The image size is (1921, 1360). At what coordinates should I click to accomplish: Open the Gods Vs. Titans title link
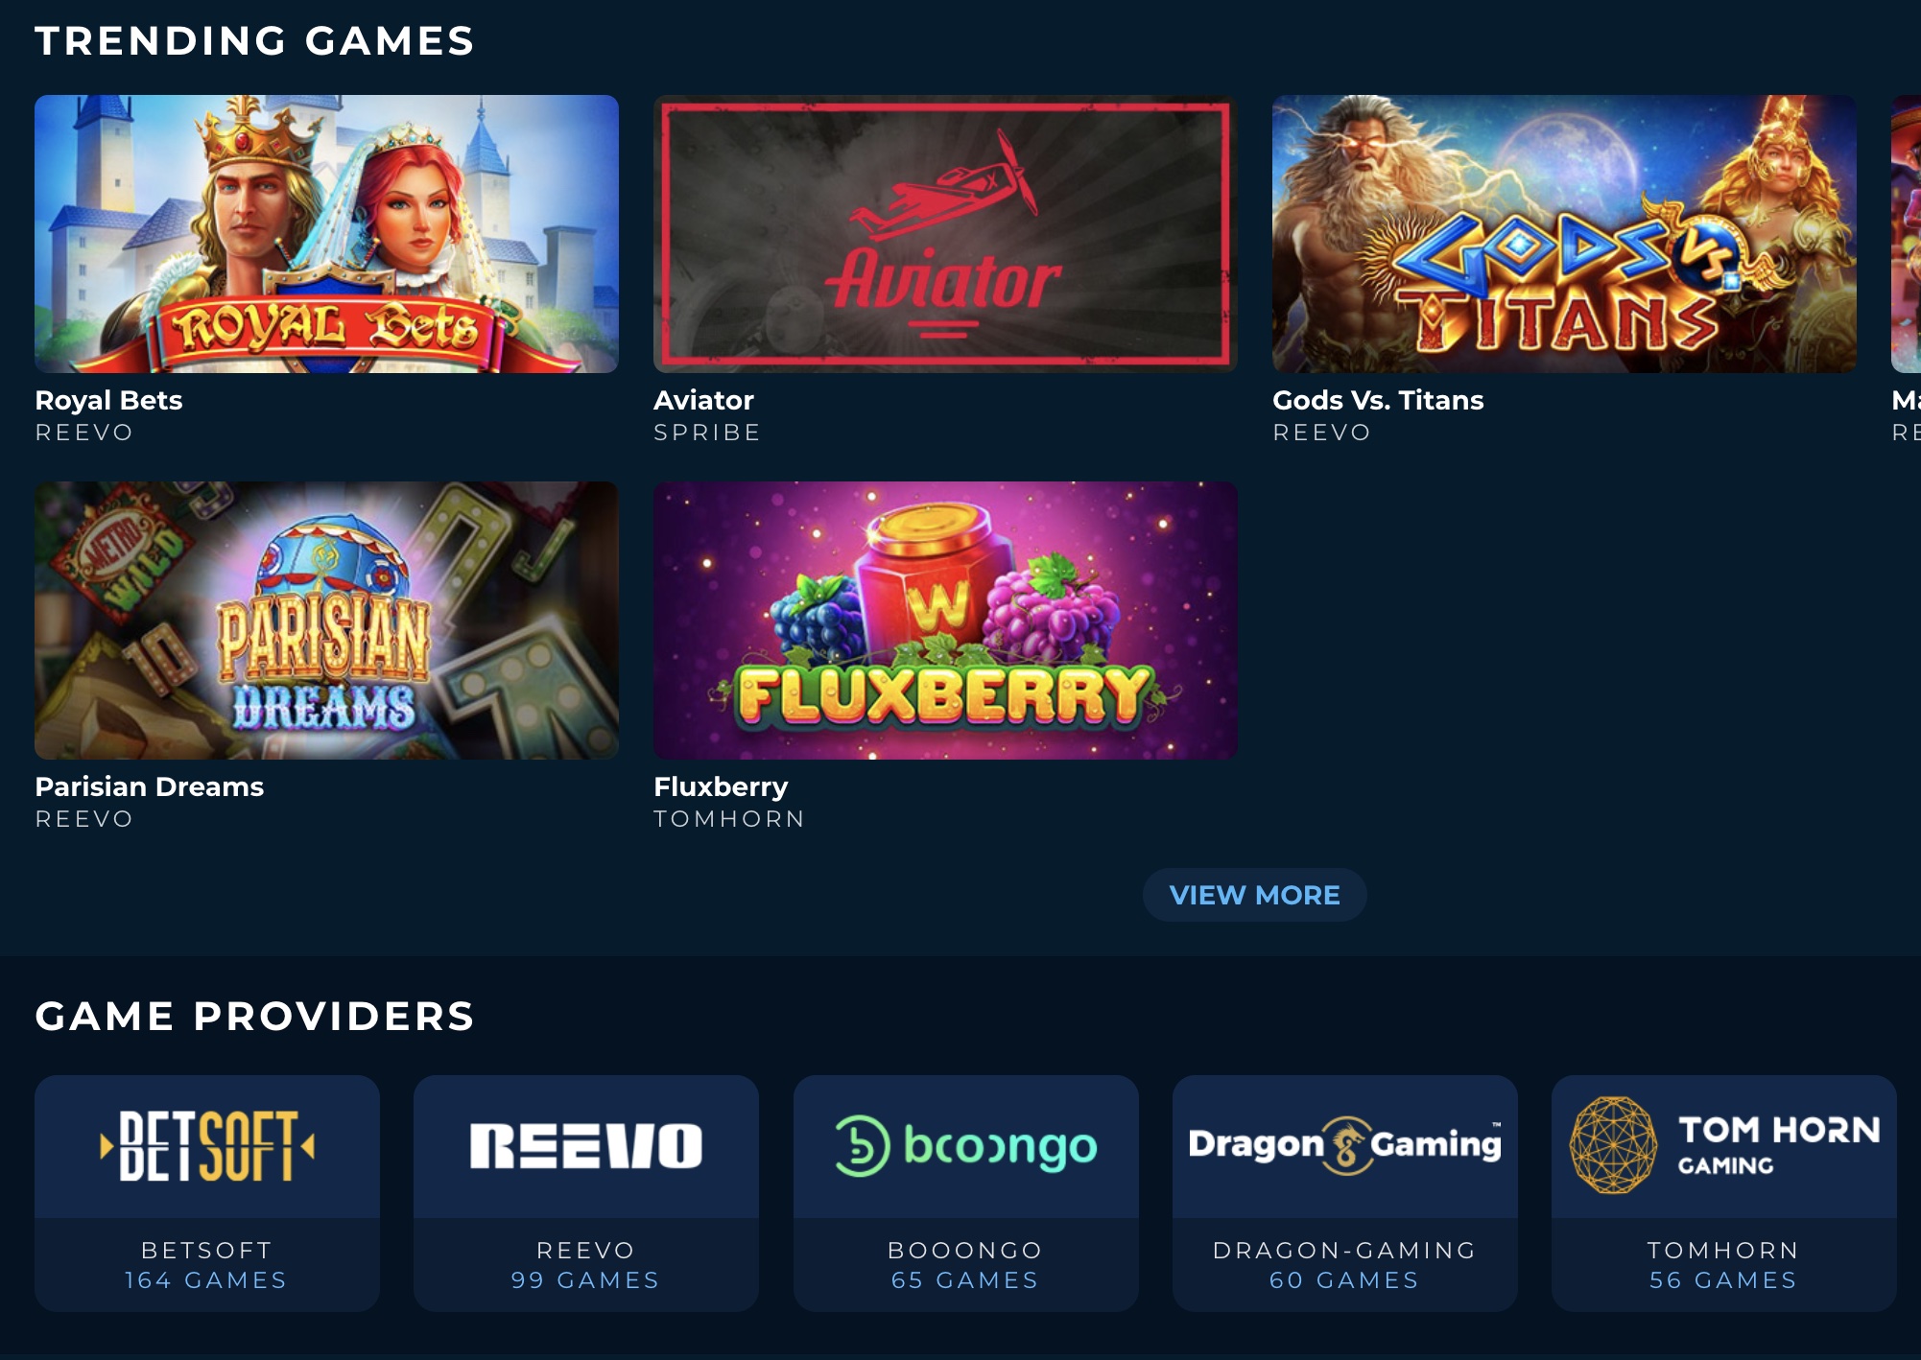[x=1378, y=400]
